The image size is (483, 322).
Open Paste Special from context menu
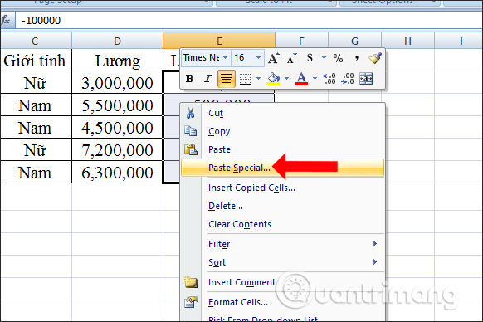[282, 168]
